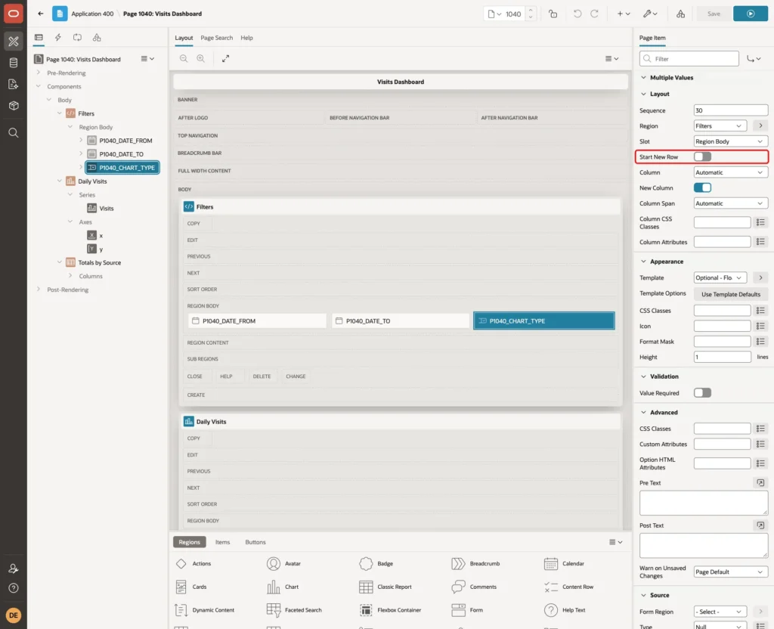This screenshot has width=774, height=629.
Task: Open the Shared Components icon in toolbar
Action: pos(680,14)
